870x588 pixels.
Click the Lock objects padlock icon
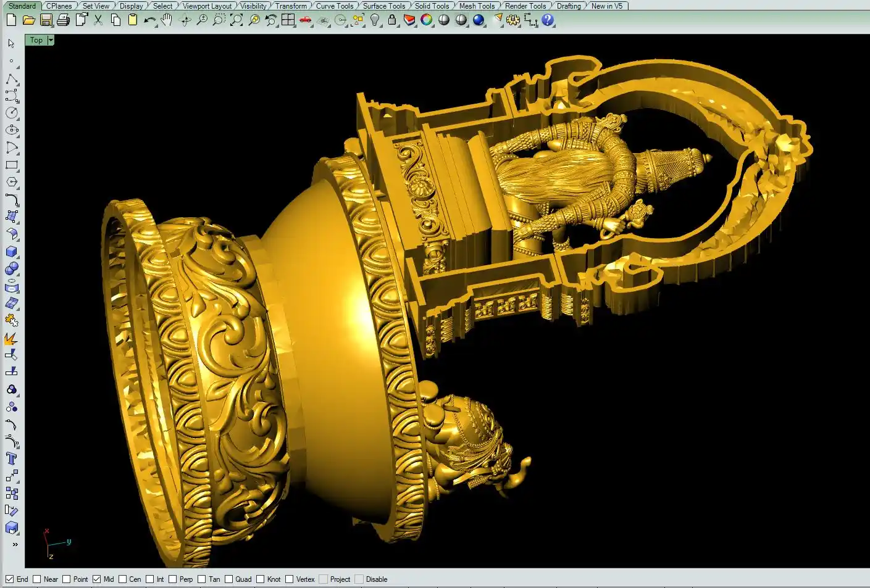coord(392,20)
